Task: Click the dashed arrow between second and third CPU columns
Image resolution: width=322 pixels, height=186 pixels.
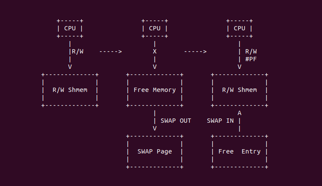Action: (195, 51)
